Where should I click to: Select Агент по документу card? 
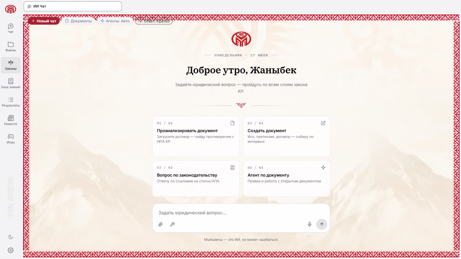pos(286,178)
